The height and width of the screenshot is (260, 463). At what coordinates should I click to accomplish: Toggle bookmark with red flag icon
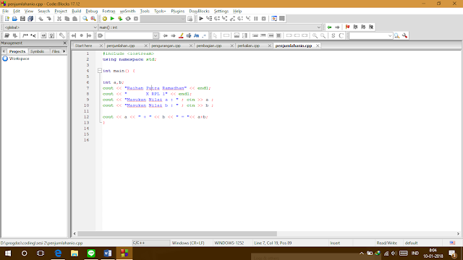[x=347, y=27]
